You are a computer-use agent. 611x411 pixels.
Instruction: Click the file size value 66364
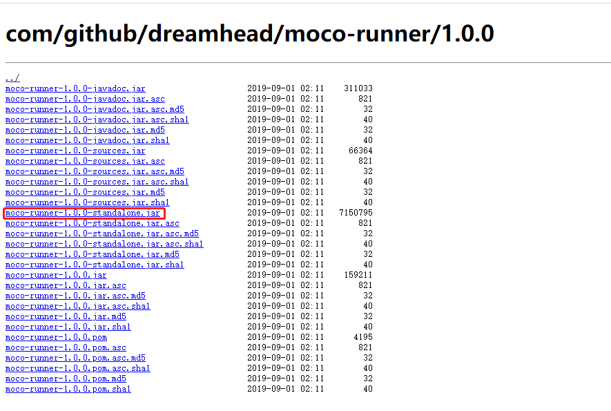coord(360,151)
